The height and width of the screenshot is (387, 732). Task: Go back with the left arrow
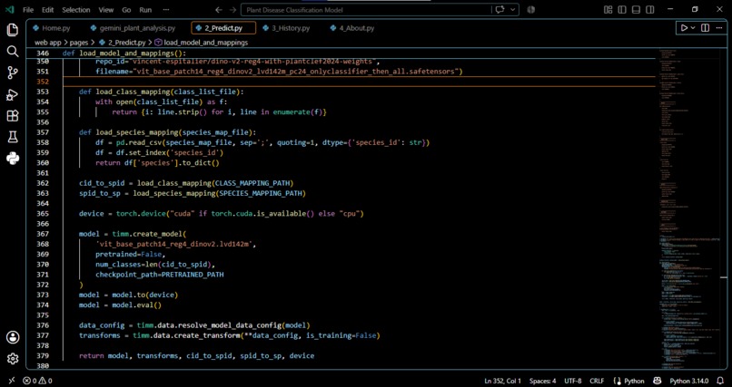coord(219,10)
